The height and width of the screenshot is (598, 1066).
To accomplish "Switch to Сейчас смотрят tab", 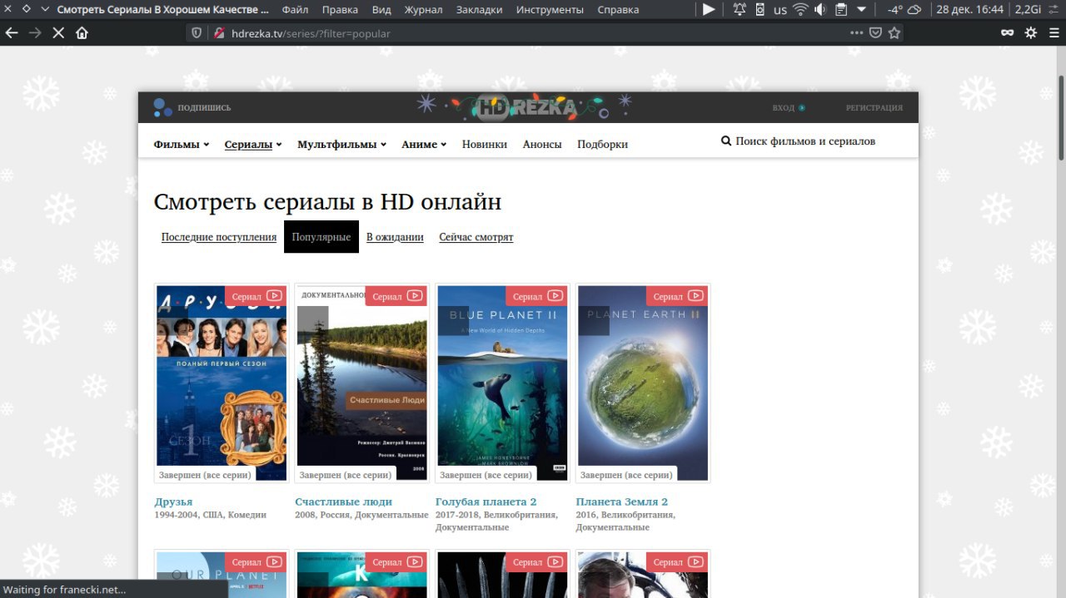I will point(476,237).
